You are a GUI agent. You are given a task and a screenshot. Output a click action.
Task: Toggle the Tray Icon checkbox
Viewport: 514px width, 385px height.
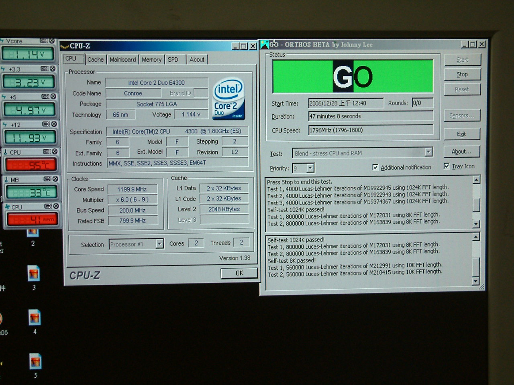click(x=447, y=166)
